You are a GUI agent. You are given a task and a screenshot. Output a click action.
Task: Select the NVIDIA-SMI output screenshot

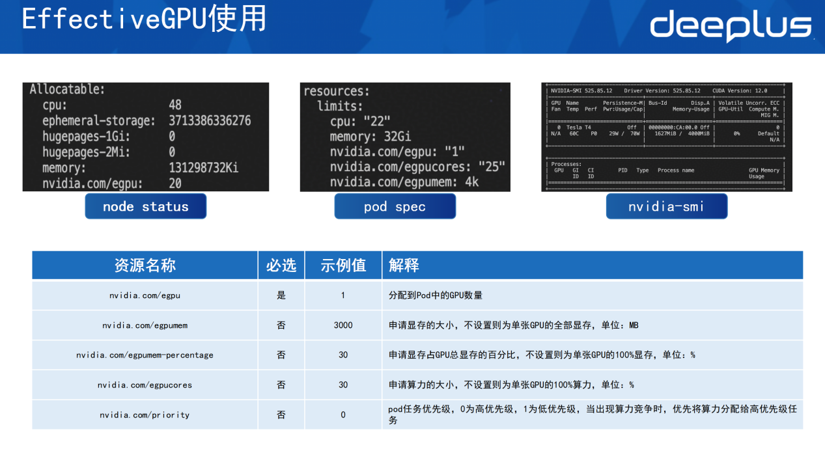pyautogui.click(x=666, y=137)
